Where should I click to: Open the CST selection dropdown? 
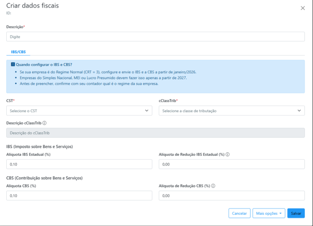coord(79,111)
